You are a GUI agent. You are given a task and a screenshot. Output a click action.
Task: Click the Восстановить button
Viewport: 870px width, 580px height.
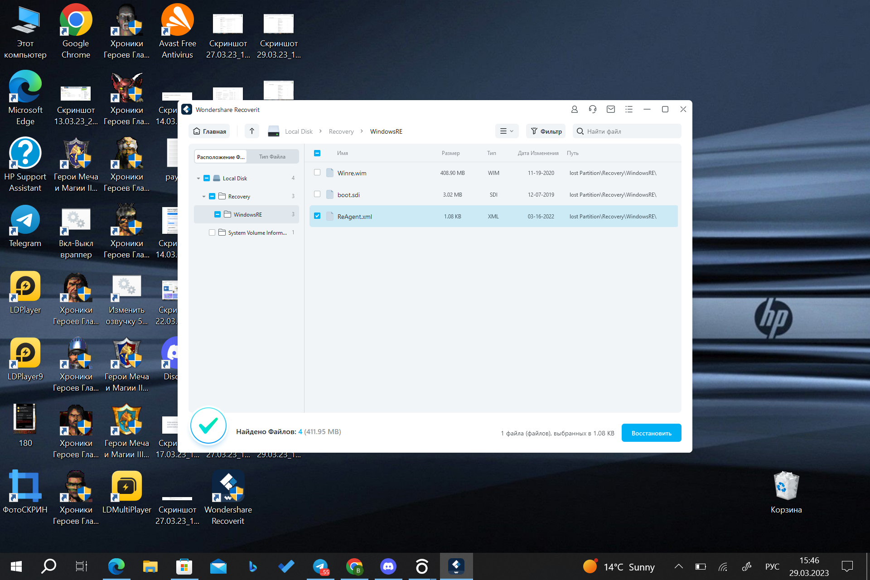click(651, 433)
